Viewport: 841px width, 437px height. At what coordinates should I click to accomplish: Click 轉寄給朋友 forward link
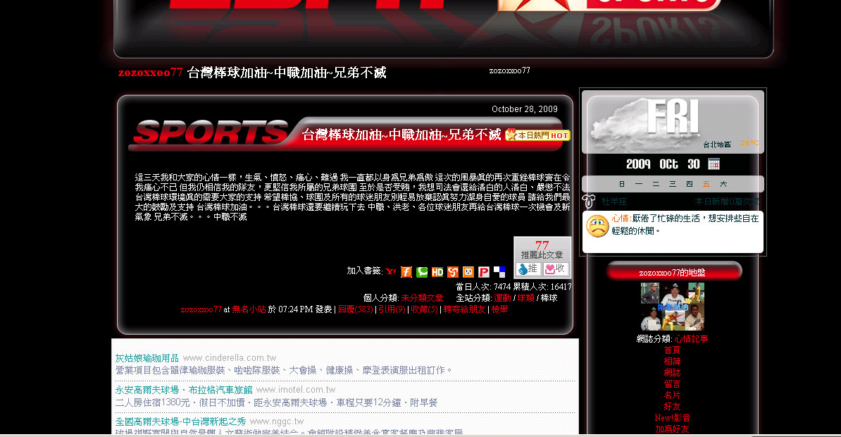point(464,309)
